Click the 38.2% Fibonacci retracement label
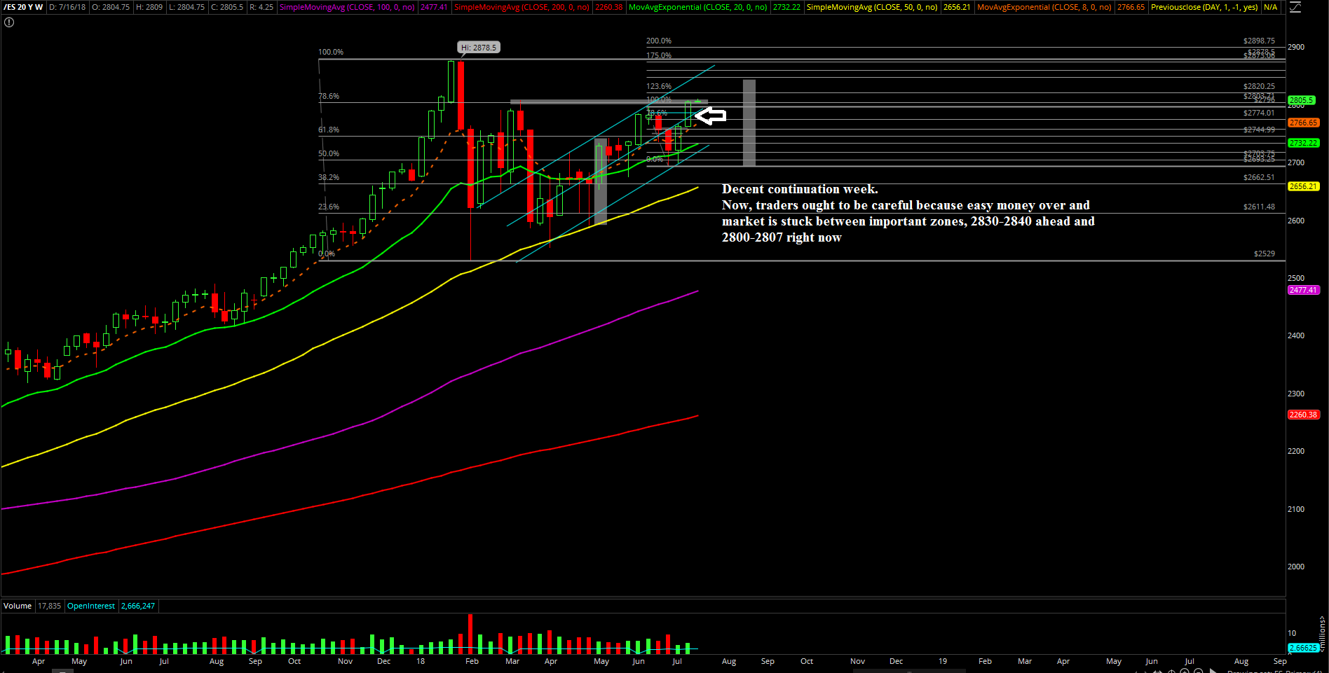Image resolution: width=1329 pixels, height=673 pixels. click(329, 177)
